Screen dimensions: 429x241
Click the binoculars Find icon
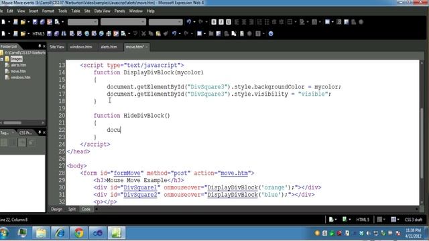point(64,33)
